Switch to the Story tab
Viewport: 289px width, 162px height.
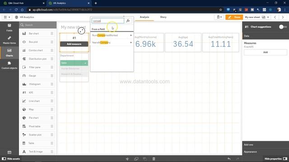click(163, 17)
